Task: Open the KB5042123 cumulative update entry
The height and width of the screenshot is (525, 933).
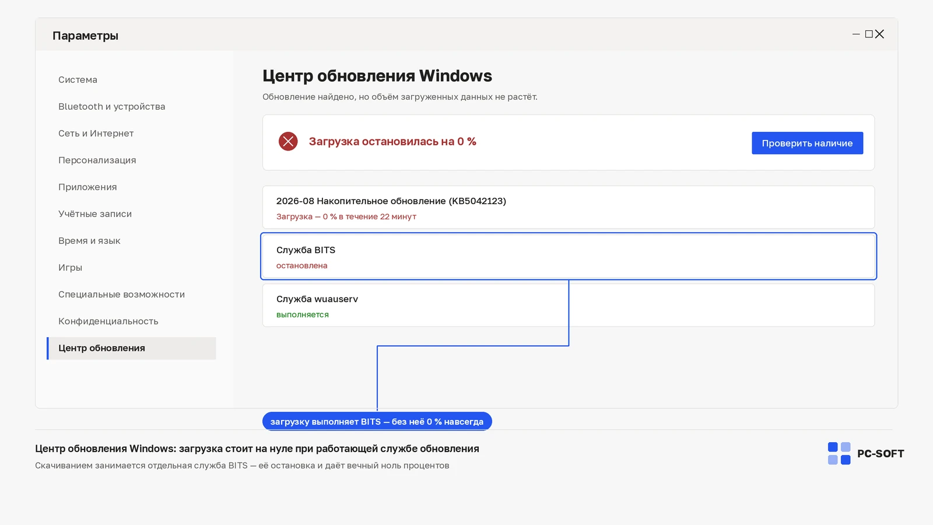Action: [569, 207]
